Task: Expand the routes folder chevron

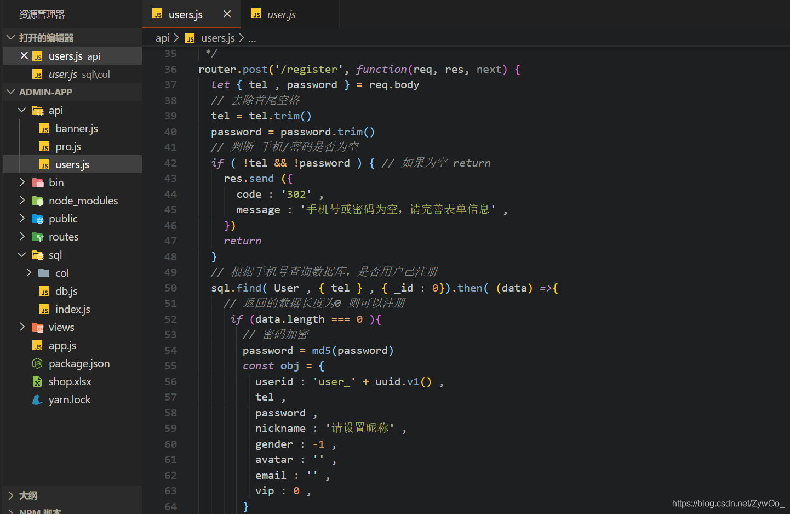Action: [x=22, y=236]
